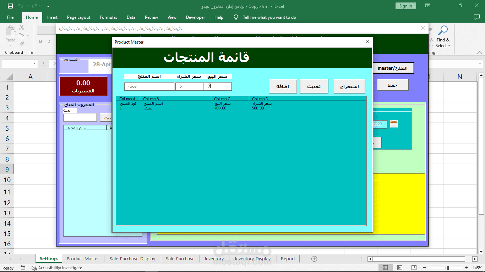Image resolution: width=485 pixels, height=272 pixels.
Task: Click the search box under بحث
Action: [x=80, y=118]
